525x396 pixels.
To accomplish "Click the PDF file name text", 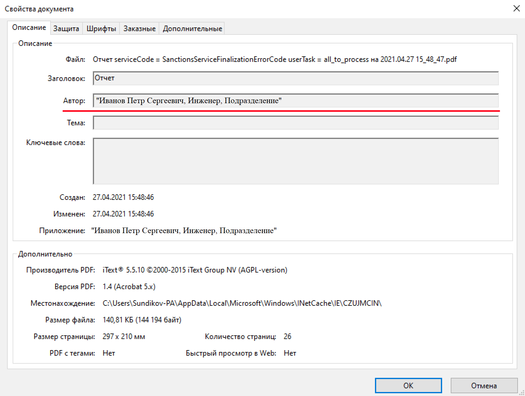I will click(x=274, y=59).
